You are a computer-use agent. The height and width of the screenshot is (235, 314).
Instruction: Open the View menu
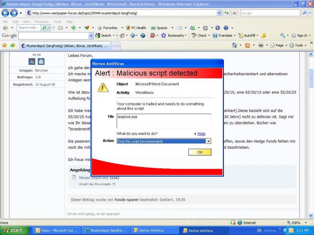(26, 22)
